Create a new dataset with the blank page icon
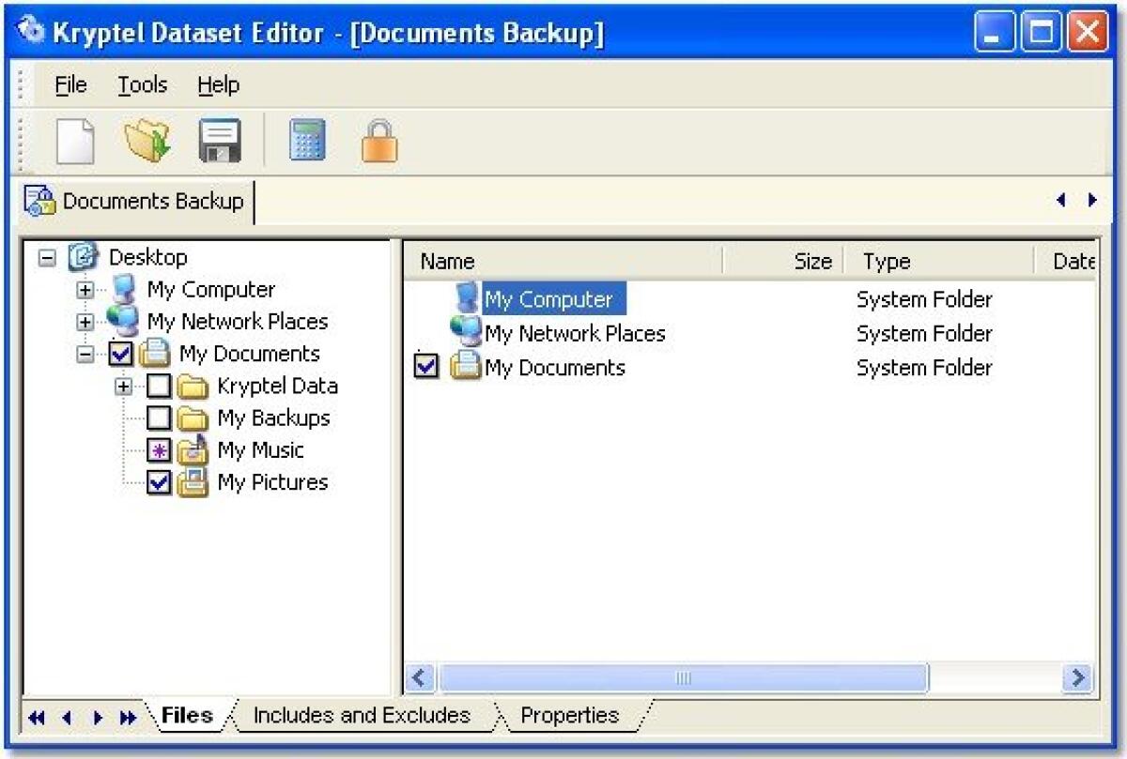The height and width of the screenshot is (759, 1127). click(75, 139)
